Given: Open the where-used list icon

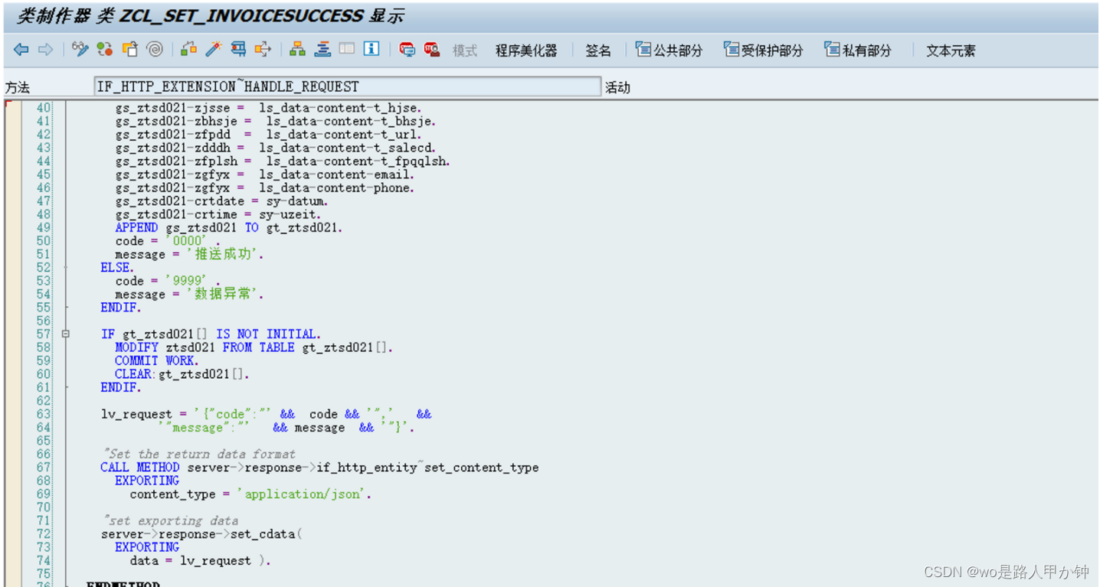Looking at the screenshot, I should pyautogui.click(x=262, y=50).
